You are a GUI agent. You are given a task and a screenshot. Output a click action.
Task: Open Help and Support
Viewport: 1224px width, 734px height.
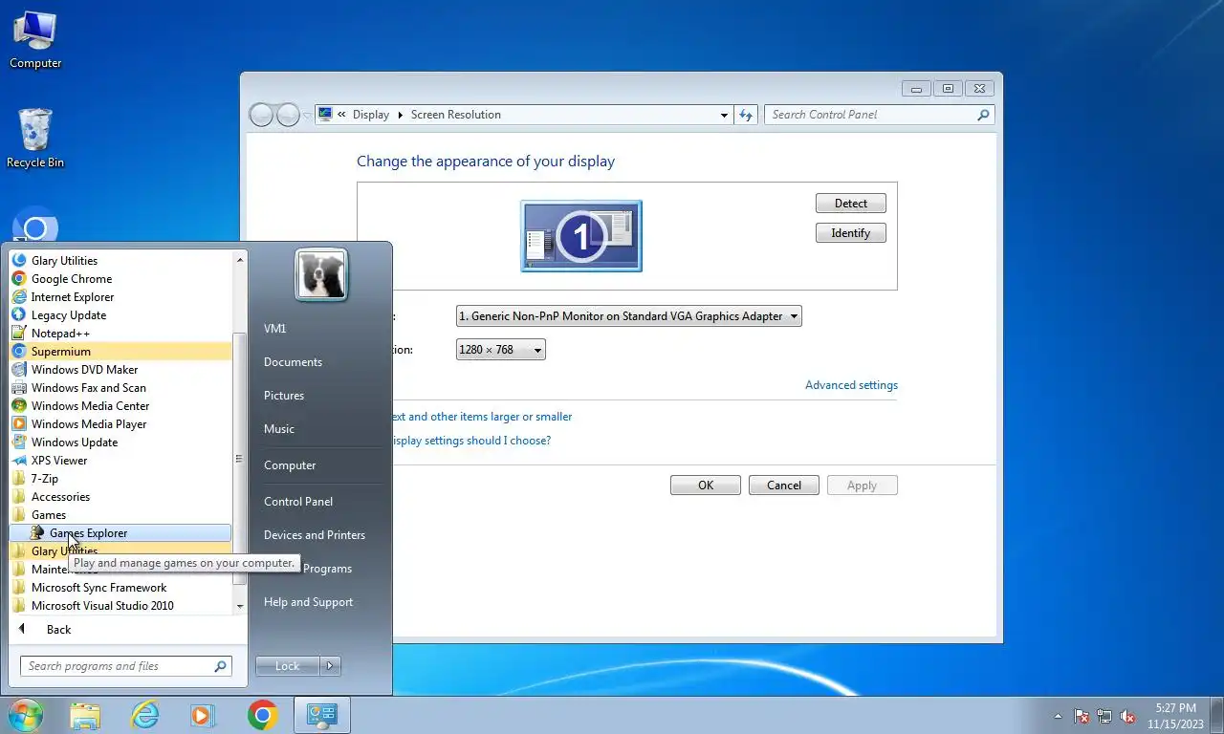coord(308,602)
